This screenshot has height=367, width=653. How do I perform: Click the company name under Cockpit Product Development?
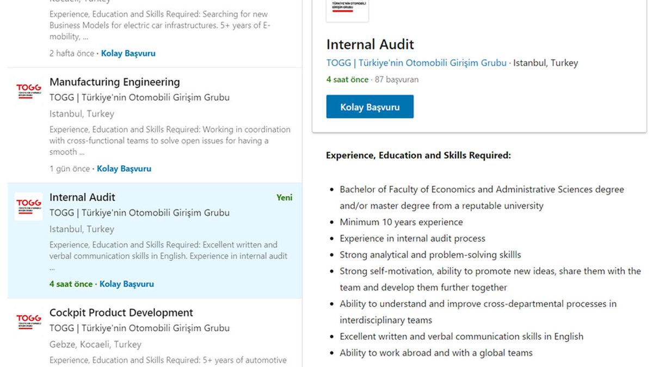pos(139,328)
